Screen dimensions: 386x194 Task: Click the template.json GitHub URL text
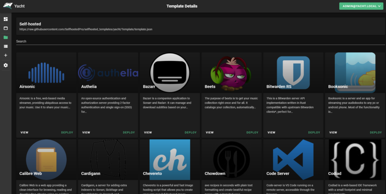point(86,29)
